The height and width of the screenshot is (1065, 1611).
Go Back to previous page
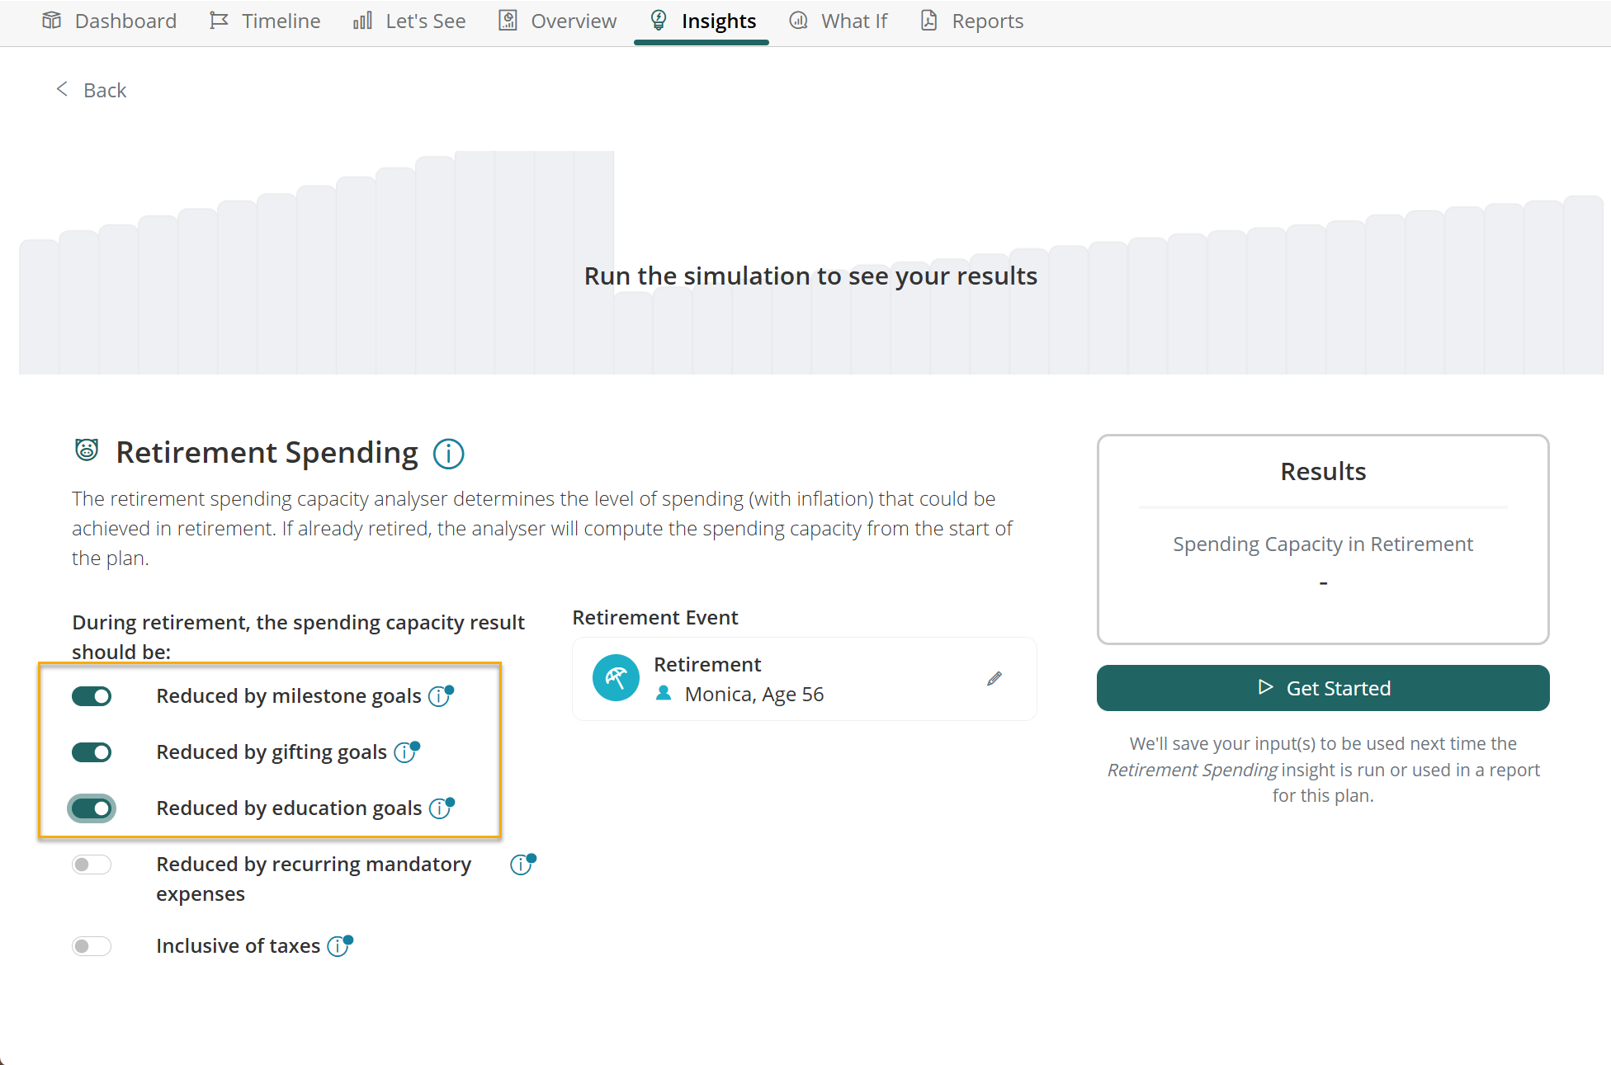[91, 90]
